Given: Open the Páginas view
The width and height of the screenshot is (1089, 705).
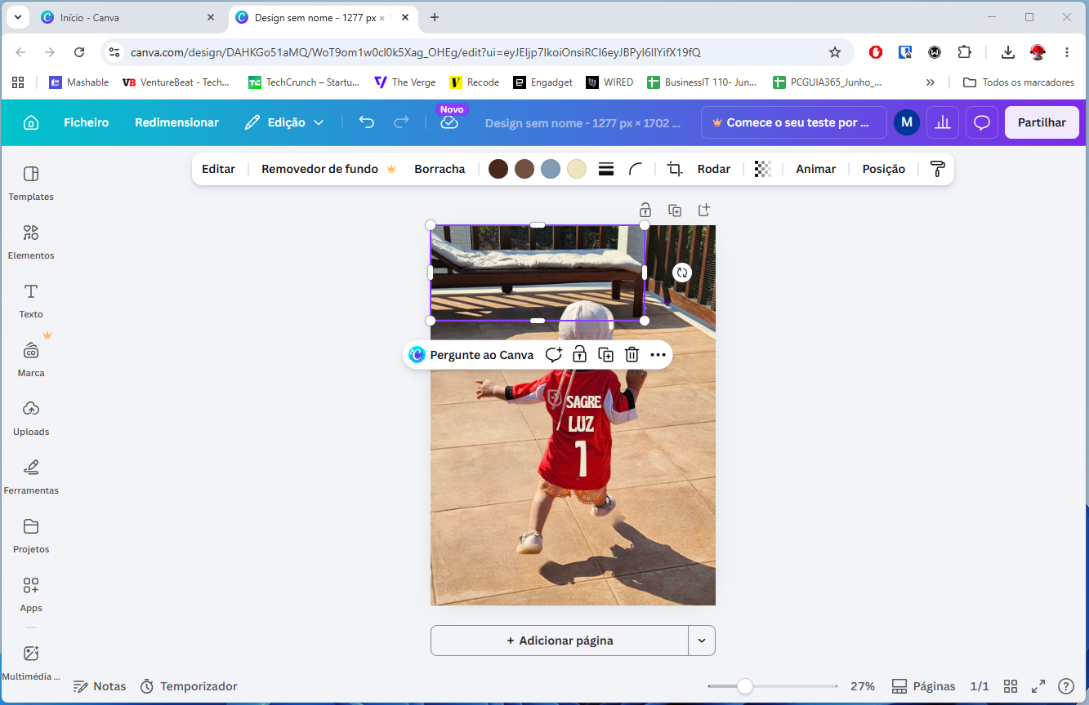Looking at the screenshot, I should pos(923,686).
